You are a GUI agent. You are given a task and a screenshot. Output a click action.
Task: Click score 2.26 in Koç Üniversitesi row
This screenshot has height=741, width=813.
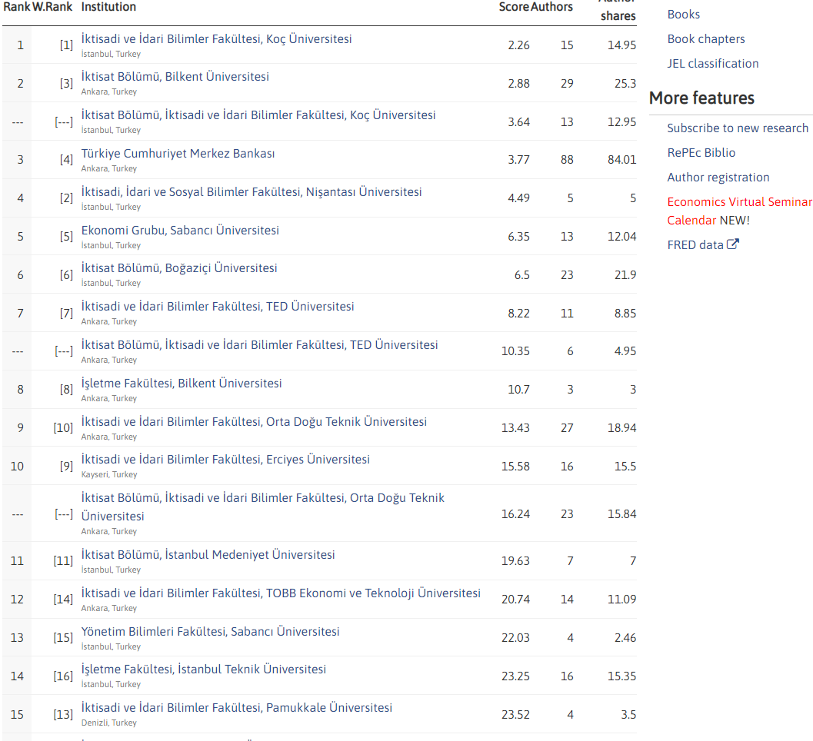click(x=518, y=45)
